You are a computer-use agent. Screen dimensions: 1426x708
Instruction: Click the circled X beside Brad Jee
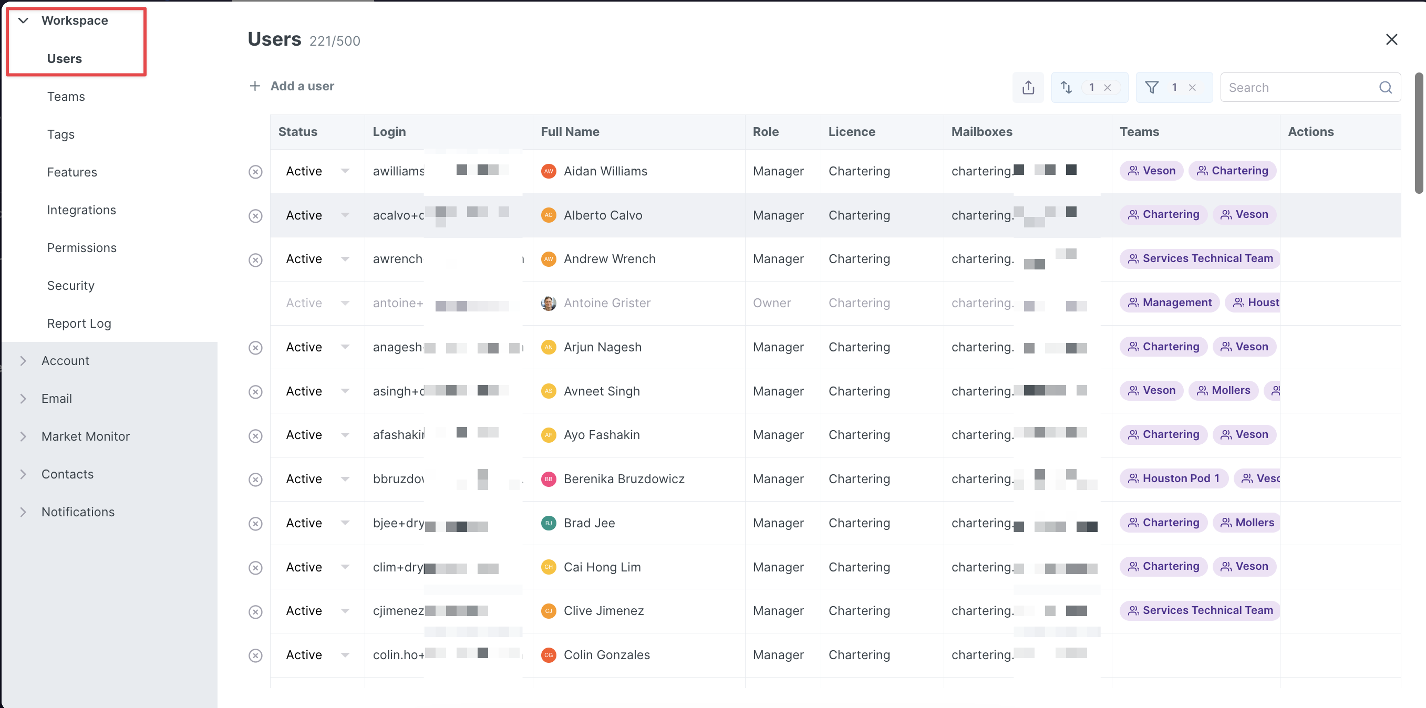255,523
